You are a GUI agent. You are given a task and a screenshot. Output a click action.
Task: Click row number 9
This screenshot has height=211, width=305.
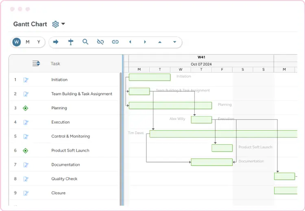[15, 193]
